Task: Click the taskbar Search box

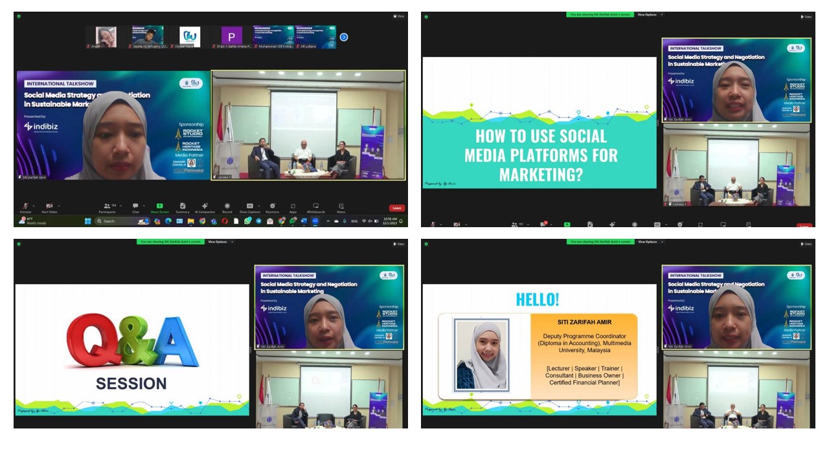Action: click(x=122, y=221)
